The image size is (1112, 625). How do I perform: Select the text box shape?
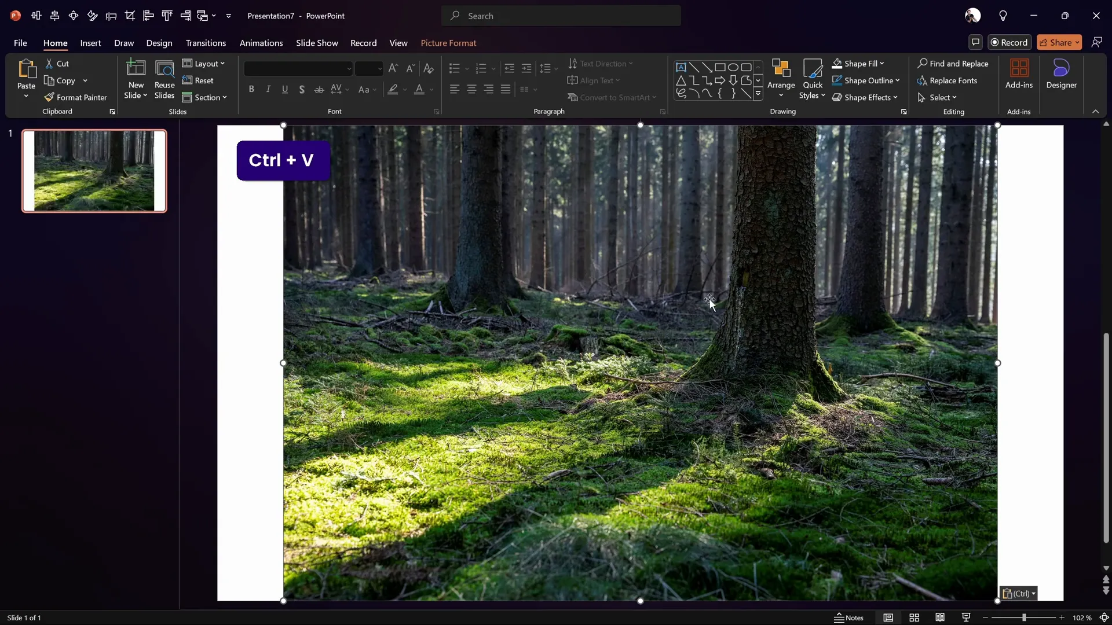coord(681,67)
